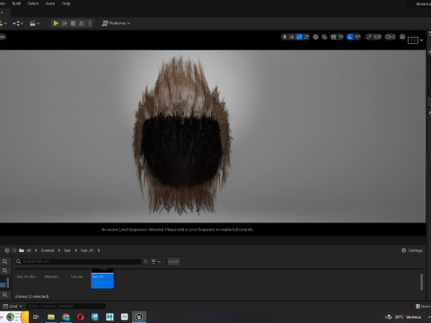Select the Textures folder

77,276
